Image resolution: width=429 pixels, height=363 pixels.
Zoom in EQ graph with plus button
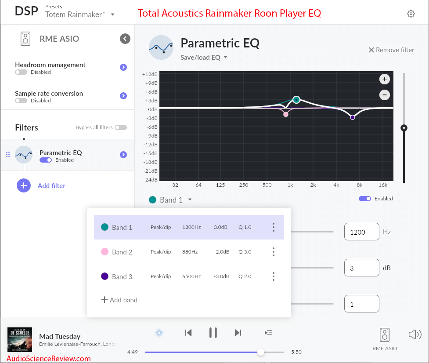pyautogui.click(x=384, y=79)
